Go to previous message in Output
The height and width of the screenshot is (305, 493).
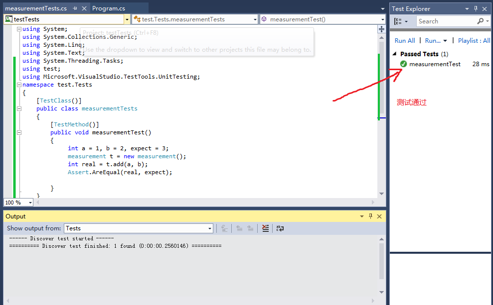[x=239, y=228]
